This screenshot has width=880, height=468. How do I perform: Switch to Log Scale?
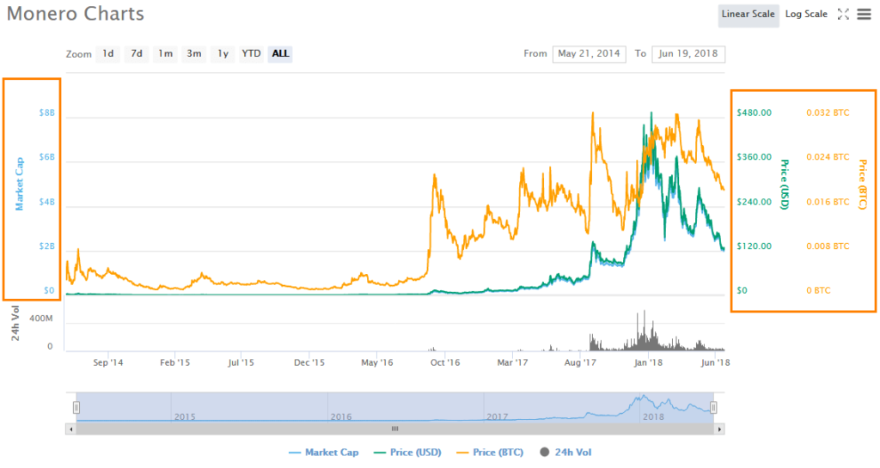(806, 15)
